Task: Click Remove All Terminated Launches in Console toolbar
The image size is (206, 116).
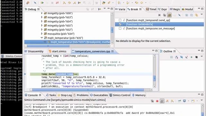Action: 152,101
